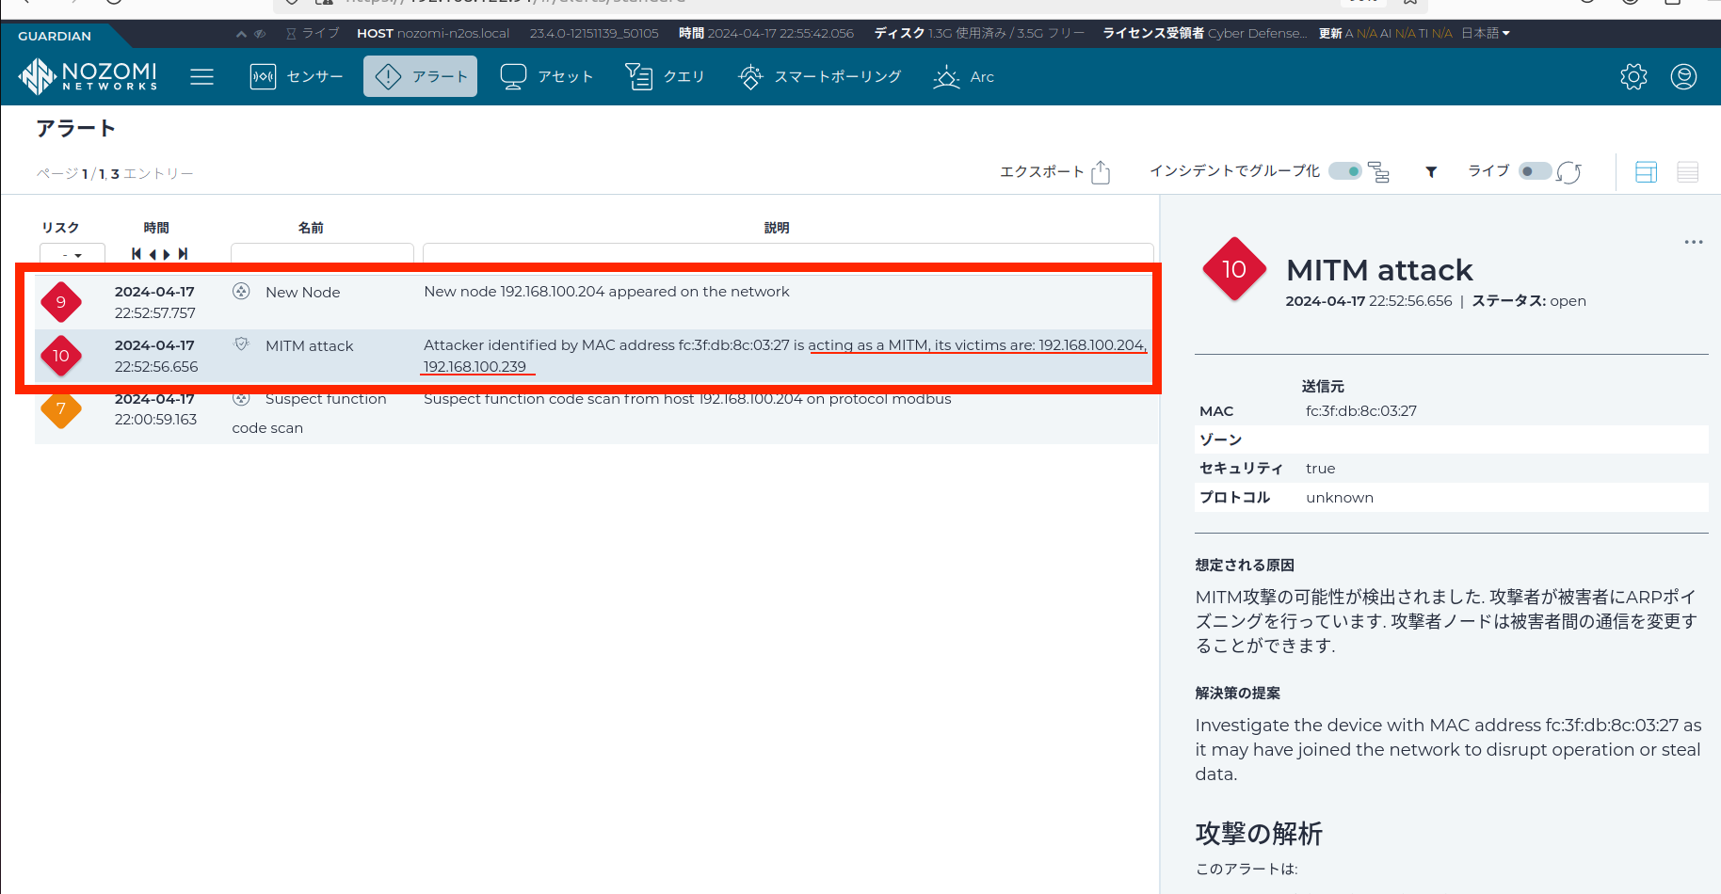
Task: Enable the ライブ live toggle
Action: coord(1535,171)
